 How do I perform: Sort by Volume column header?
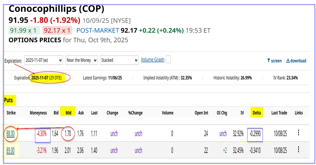pyautogui.click(x=167, y=113)
